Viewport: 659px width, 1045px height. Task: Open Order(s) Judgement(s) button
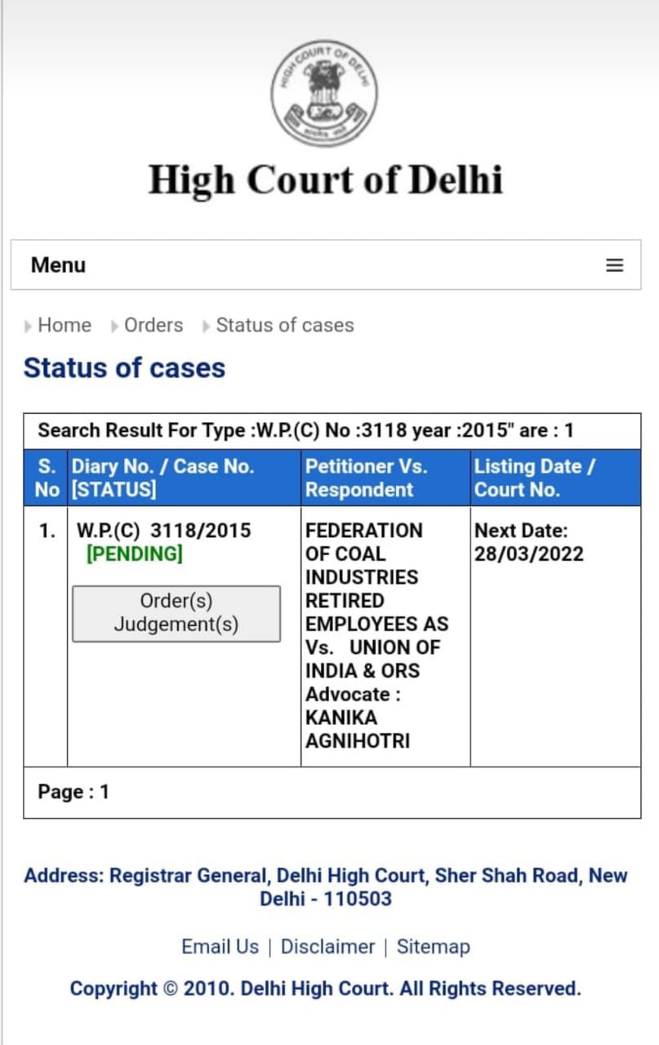coord(176,613)
